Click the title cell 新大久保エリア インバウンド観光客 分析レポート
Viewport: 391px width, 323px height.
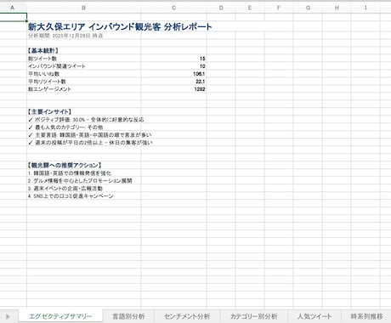tap(120, 27)
